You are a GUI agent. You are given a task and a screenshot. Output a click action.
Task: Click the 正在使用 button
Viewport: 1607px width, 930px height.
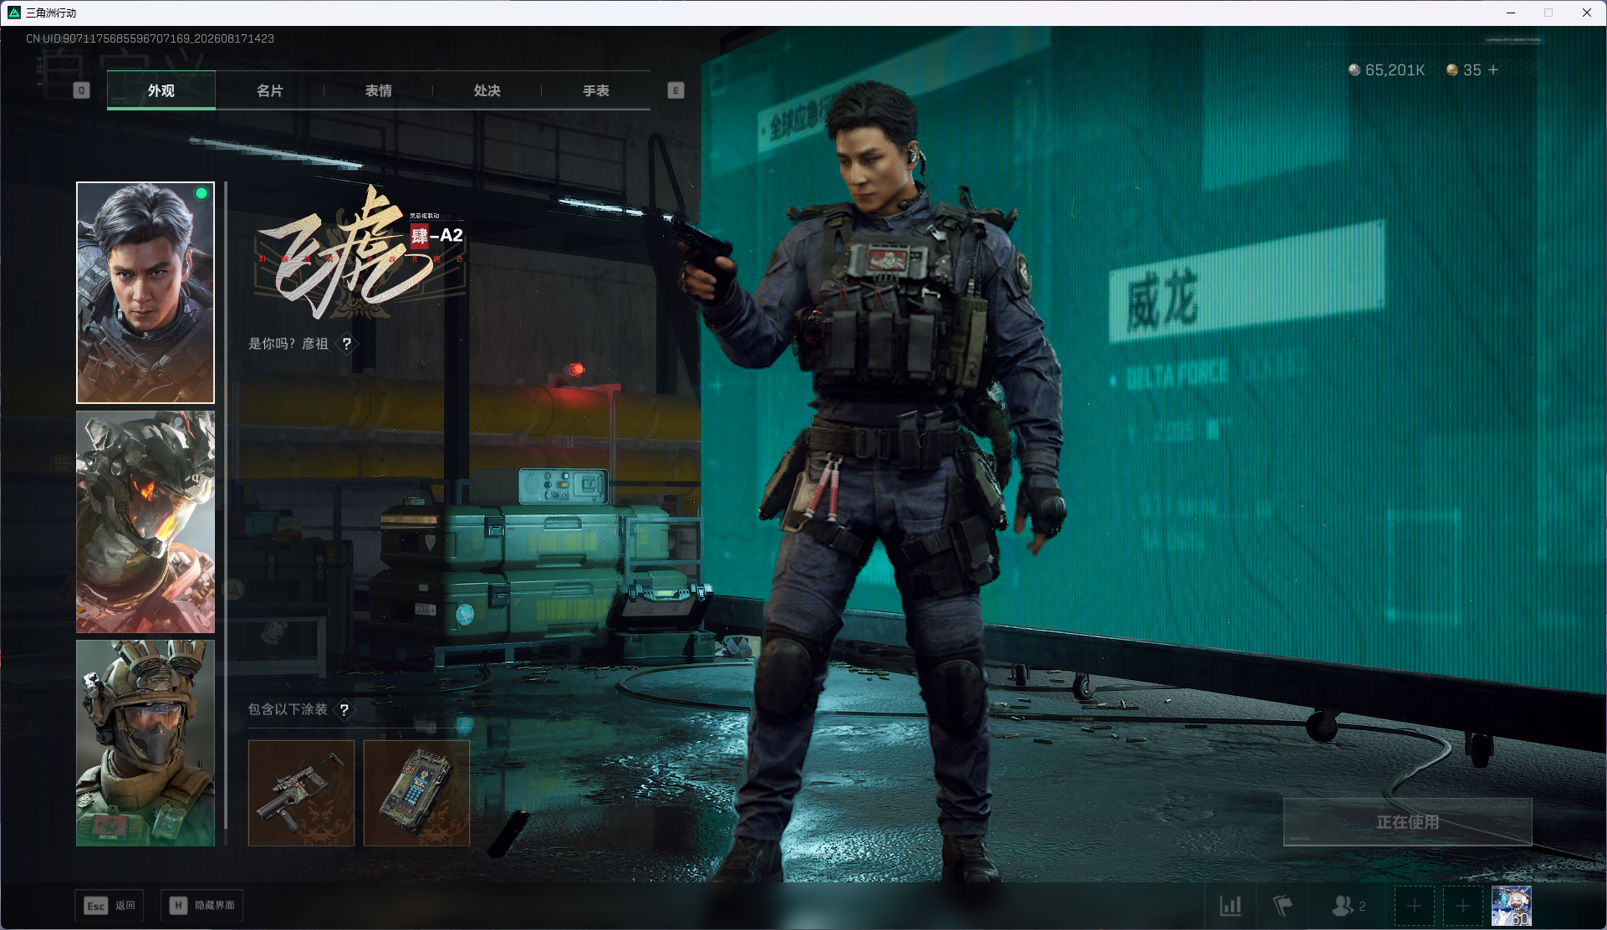click(1408, 822)
